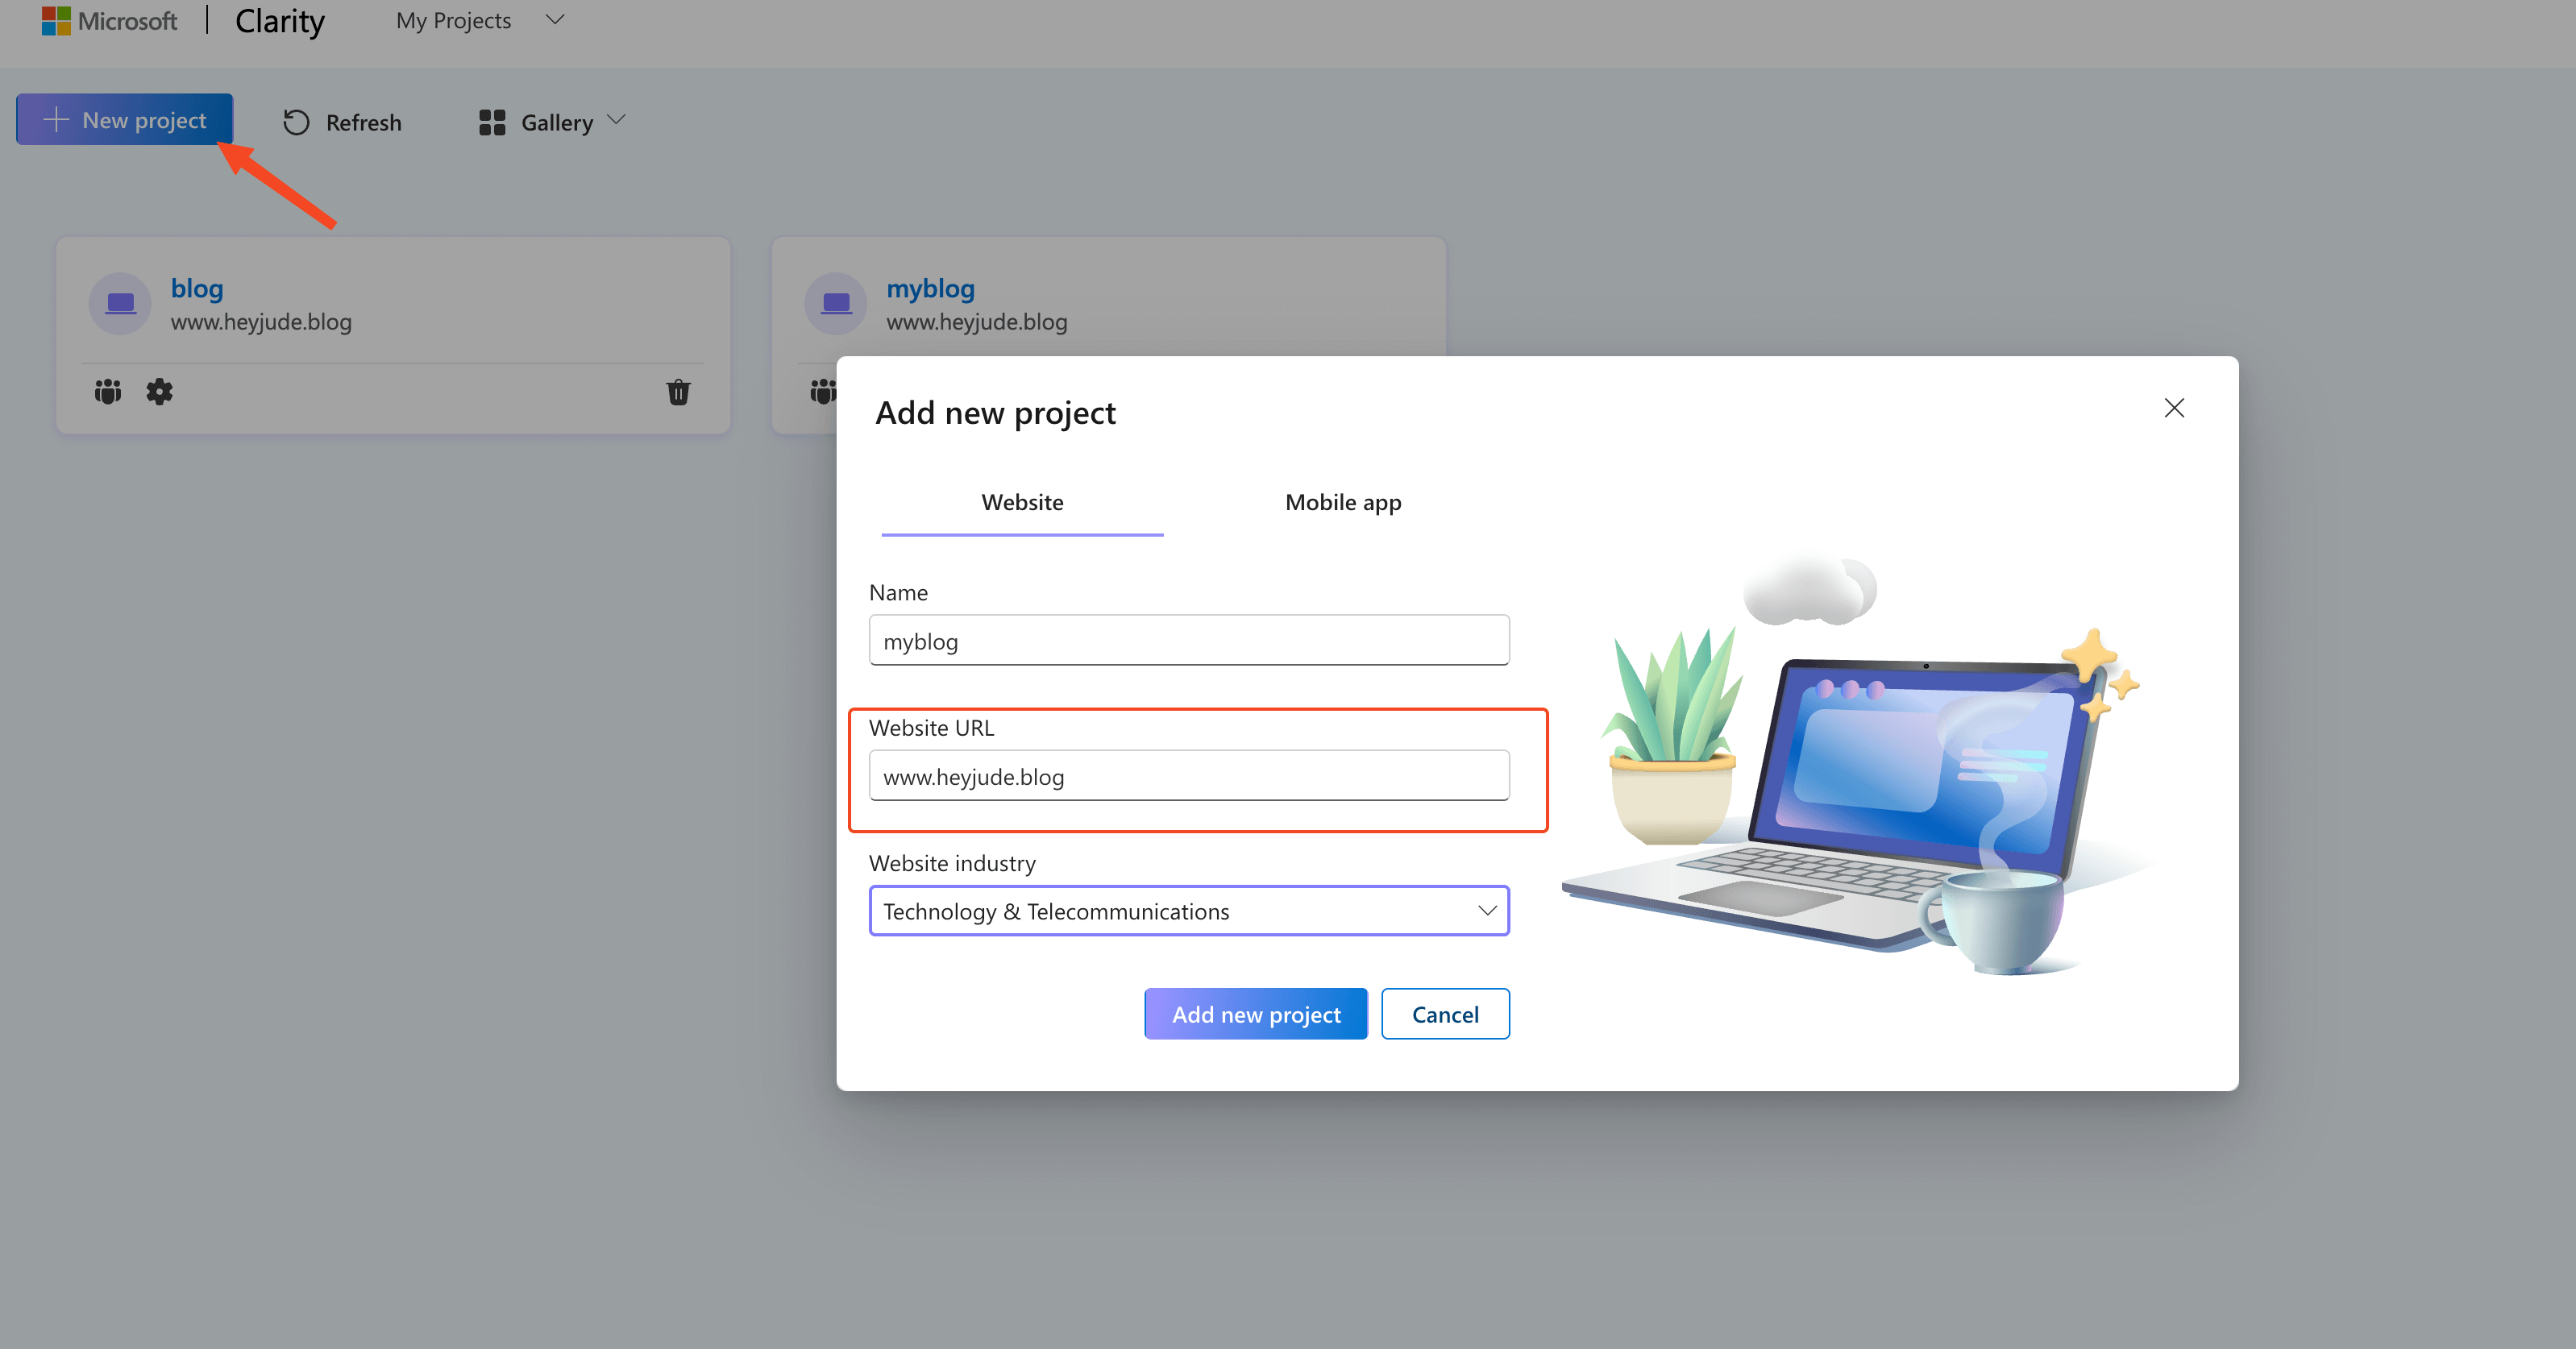Viewport: 2576px width, 1349px height.
Task: Click the myblog card's www.heyjude.blog URL text
Action: pos(977,322)
